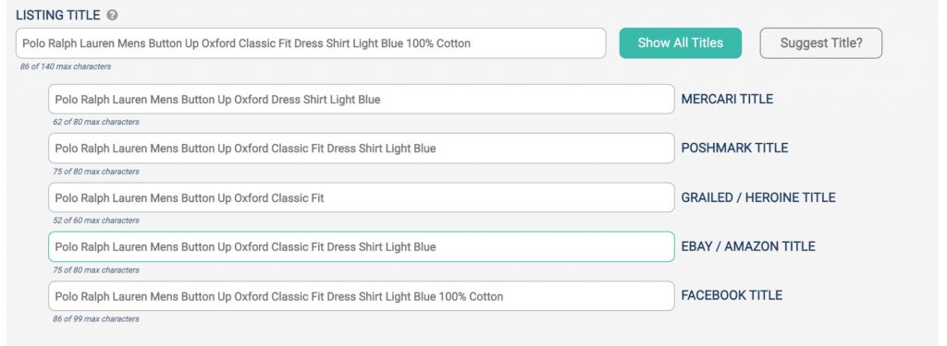Image resolution: width=947 pixels, height=346 pixels.
Task: Click the Grailed / Heroine title field
Action: (362, 197)
